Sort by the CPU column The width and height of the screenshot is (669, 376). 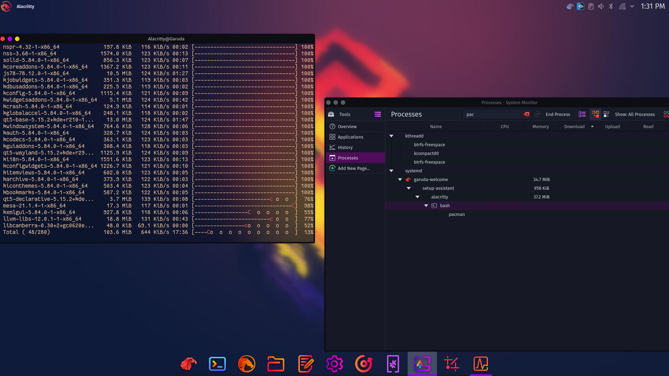tap(505, 126)
